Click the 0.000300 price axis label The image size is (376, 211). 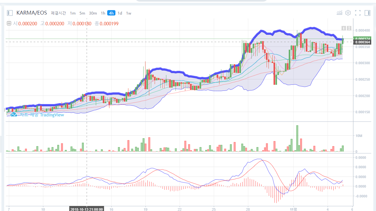pyautogui.click(x=363, y=63)
